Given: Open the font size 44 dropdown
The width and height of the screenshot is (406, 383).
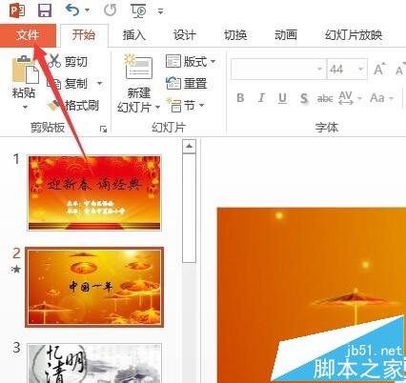Looking at the screenshot, I should pyautogui.click(x=360, y=69).
